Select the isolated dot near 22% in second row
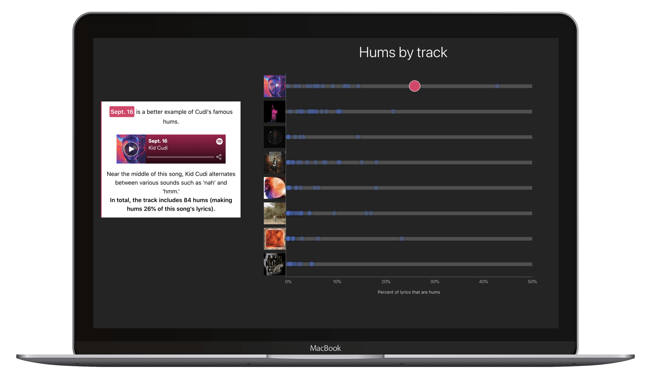 [x=393, y=111]
